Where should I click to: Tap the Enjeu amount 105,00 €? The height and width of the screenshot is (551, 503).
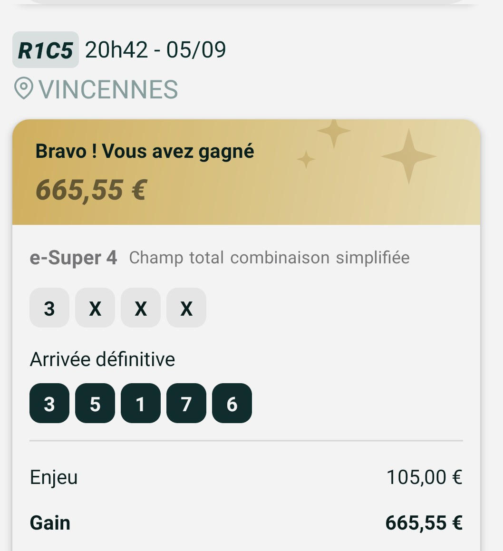(x=424, y=477)
